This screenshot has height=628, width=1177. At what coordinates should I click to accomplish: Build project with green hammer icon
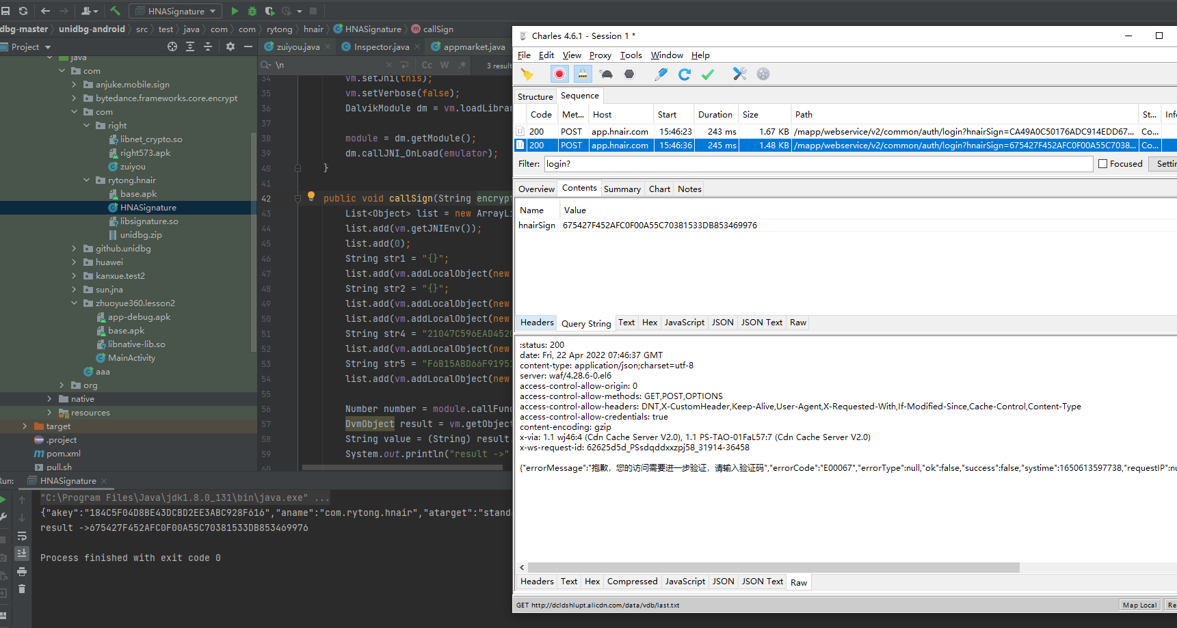point(115,11)
